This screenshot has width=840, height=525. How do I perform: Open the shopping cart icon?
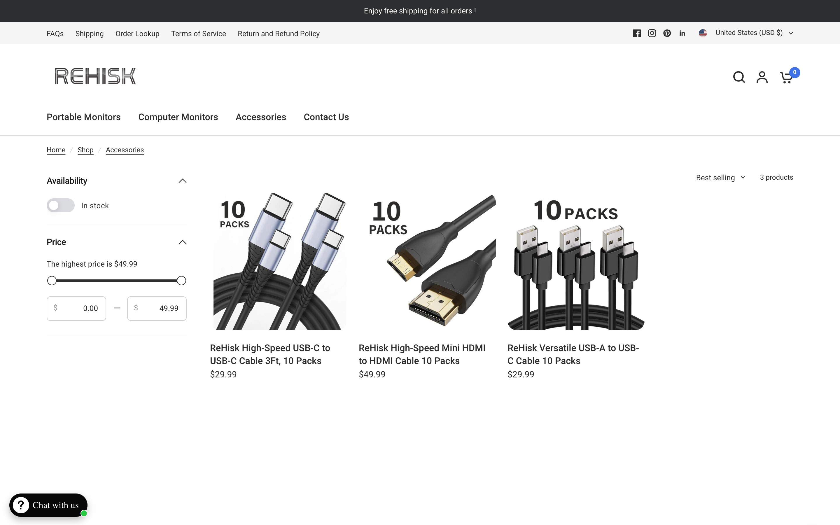pos(785,77)
